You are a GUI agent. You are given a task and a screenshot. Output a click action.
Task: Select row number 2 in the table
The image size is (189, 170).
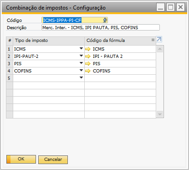(x=10, y=57)
